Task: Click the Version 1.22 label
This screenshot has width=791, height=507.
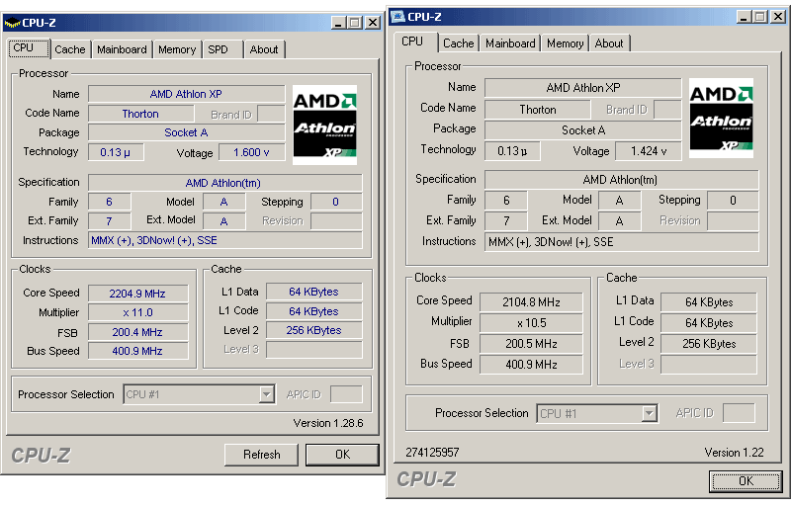Action: pyautogui.click(x=734, y=453)
